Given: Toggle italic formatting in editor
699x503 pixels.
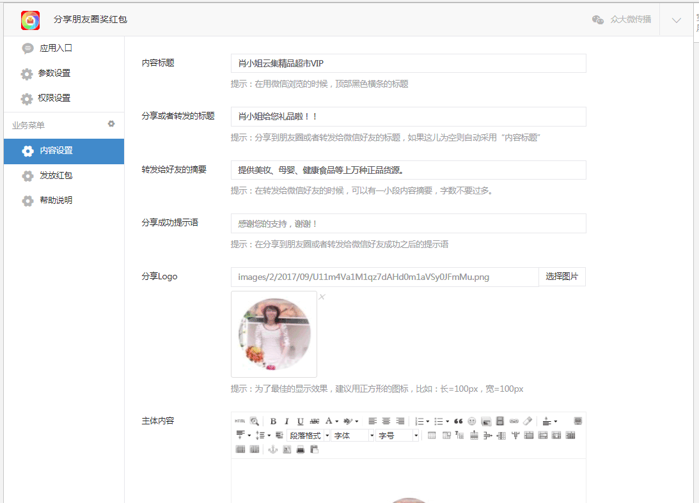Looking at the screenshot, I should pyautogui.click(x=287, y=421).
